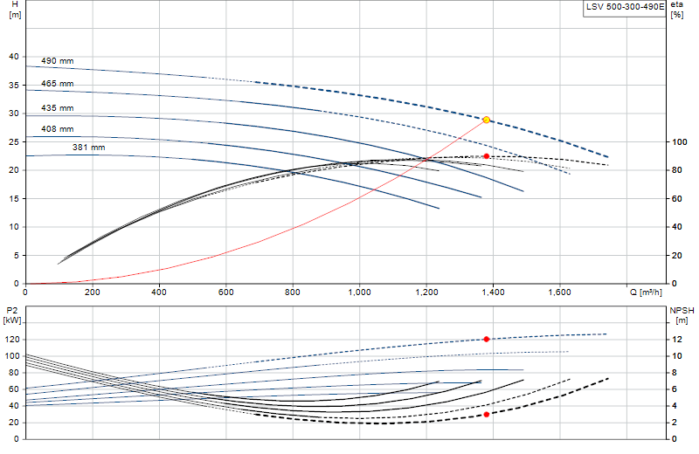Image resolution: width=699 pixels, height=454 pixels.
Task: Select the 25 tick on the head axis
Action: coord(14,142)
